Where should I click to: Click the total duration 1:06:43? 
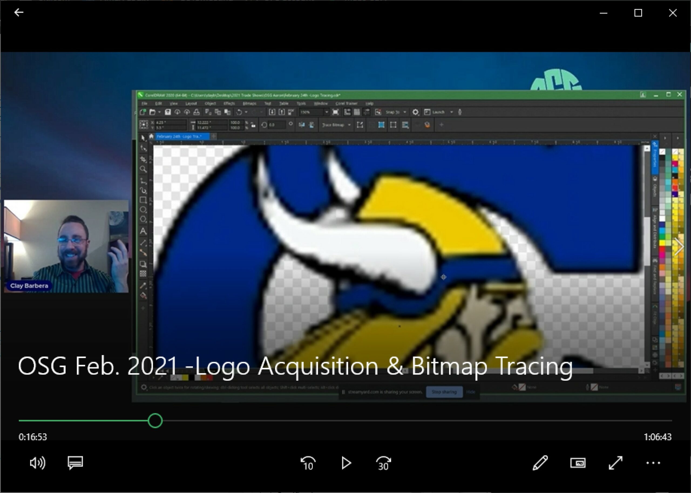click(658, 437)
